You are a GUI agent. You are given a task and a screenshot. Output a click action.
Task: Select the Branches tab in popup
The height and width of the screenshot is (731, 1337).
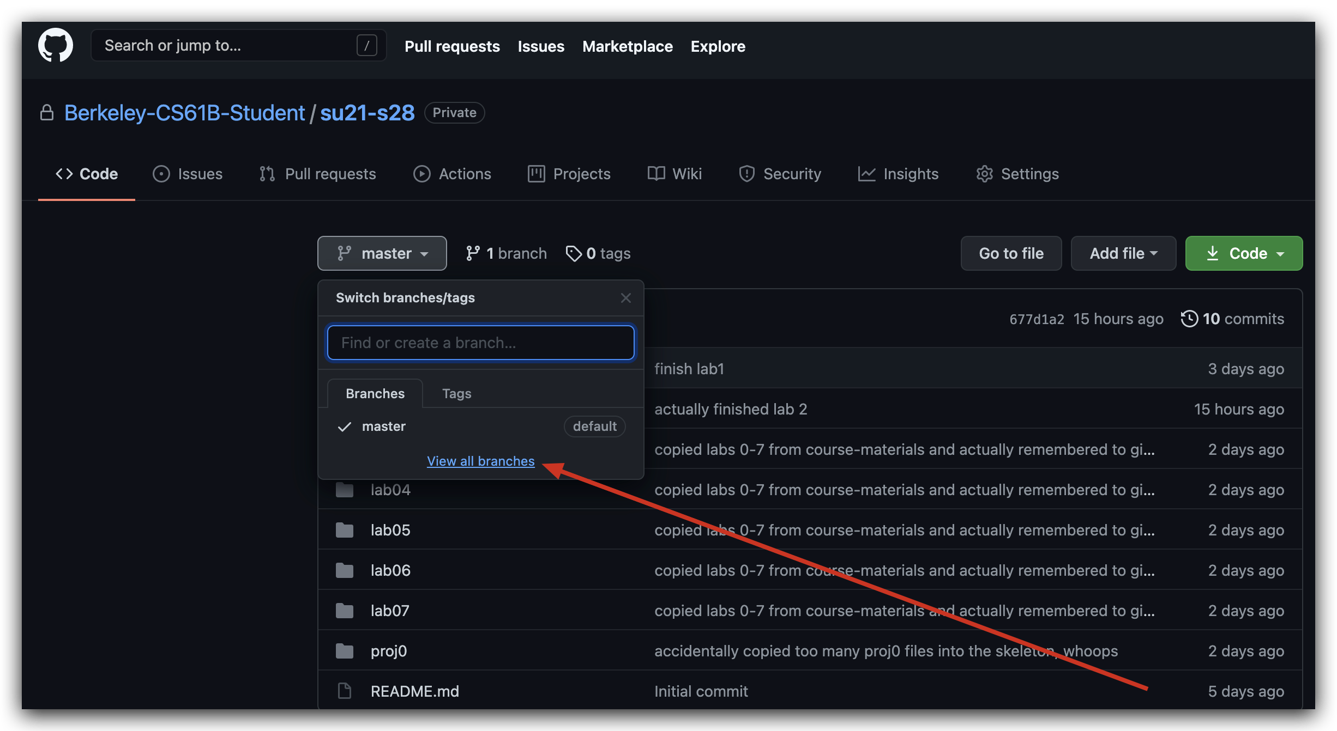tap(375, 393)
